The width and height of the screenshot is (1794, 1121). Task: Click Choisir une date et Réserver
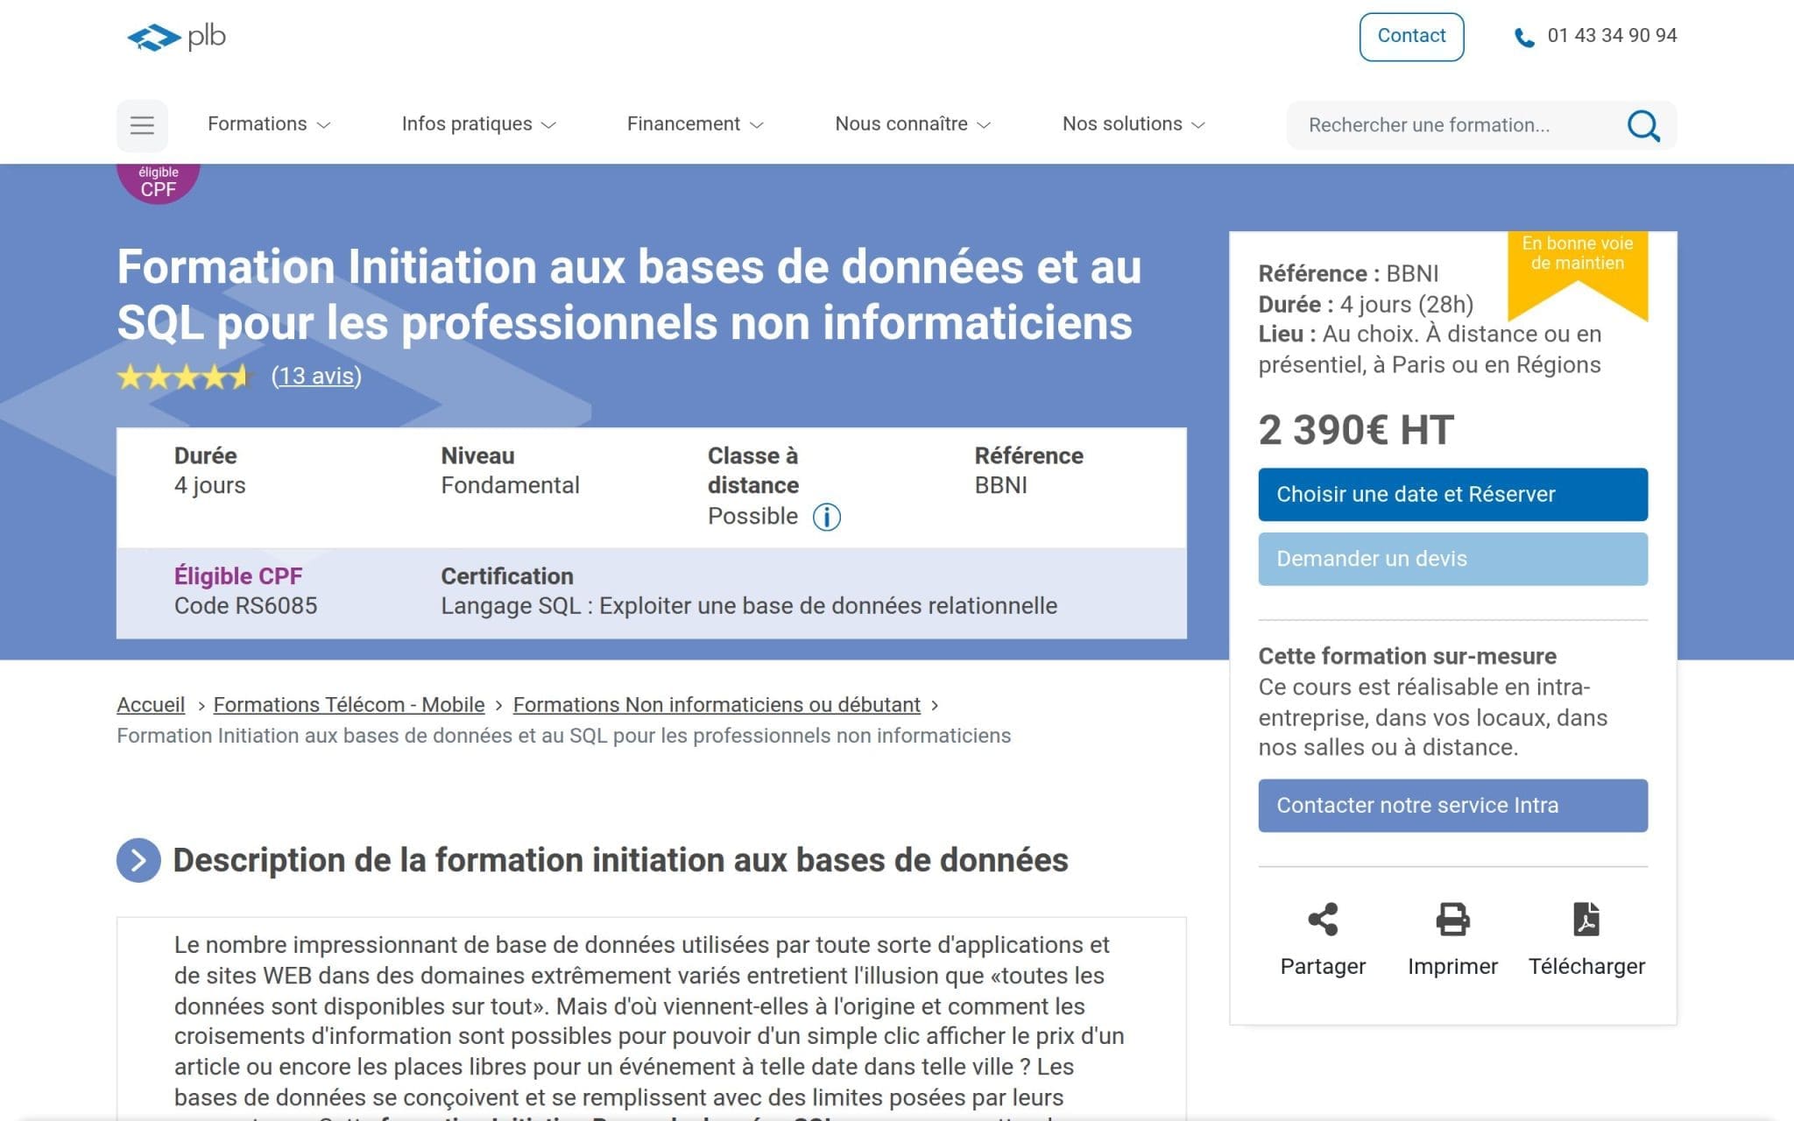tap(1452, 494)
